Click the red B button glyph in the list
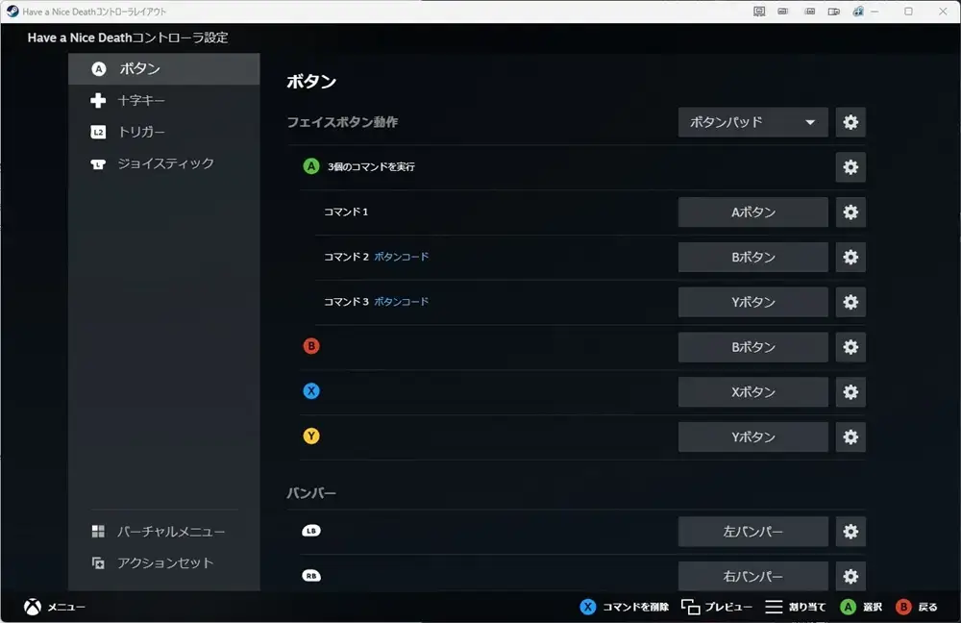Image resolution: width=961 pixels, height=623 pixels. (311, 346)
